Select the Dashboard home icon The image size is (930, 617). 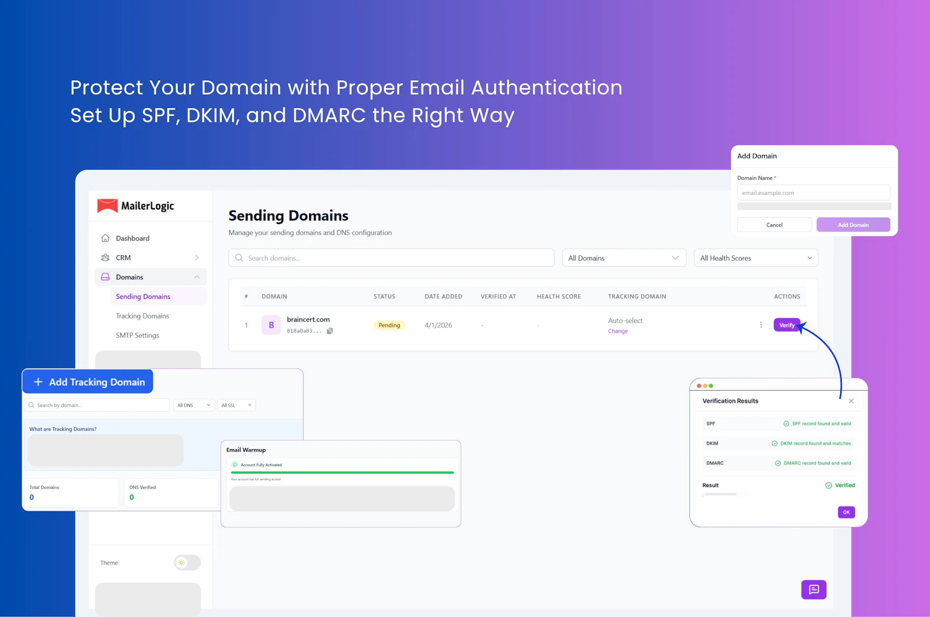coord(105,238)
